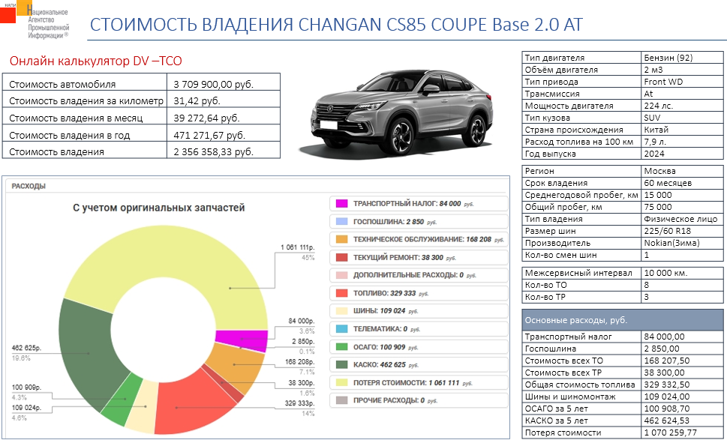Select the light blue ГОСПОШЛИНА legend swatch

click(341, 222)
